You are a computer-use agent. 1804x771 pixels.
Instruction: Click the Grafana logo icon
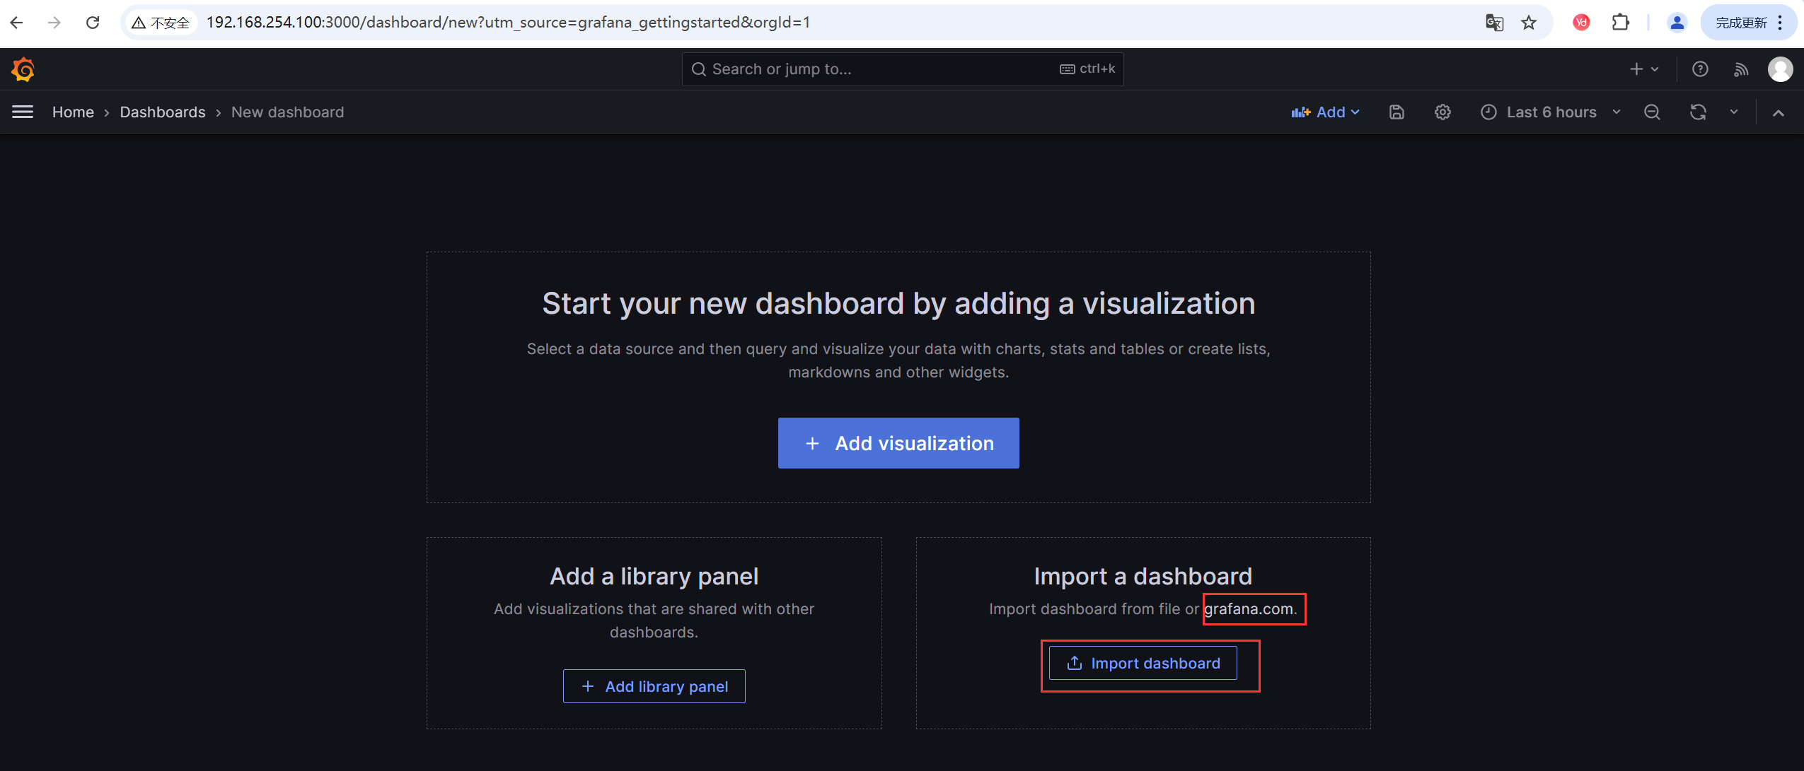(x=23, y=69)
